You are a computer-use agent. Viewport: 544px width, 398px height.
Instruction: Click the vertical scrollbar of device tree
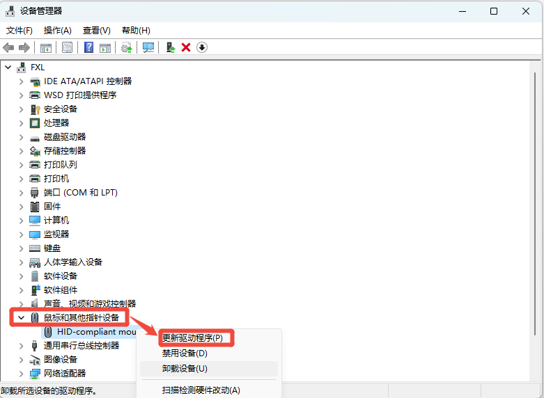[535, 202]
